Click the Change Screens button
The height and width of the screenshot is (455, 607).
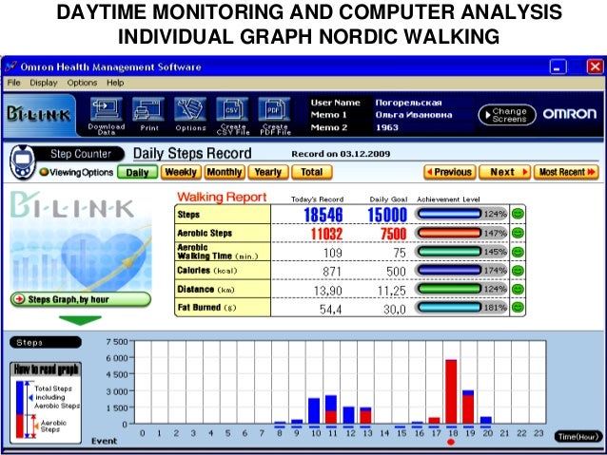pyautogui.click(x=507, y=115)
